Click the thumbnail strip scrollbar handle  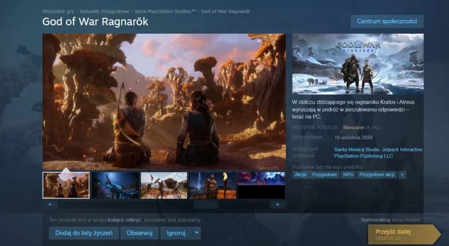(x=206, y=204)
